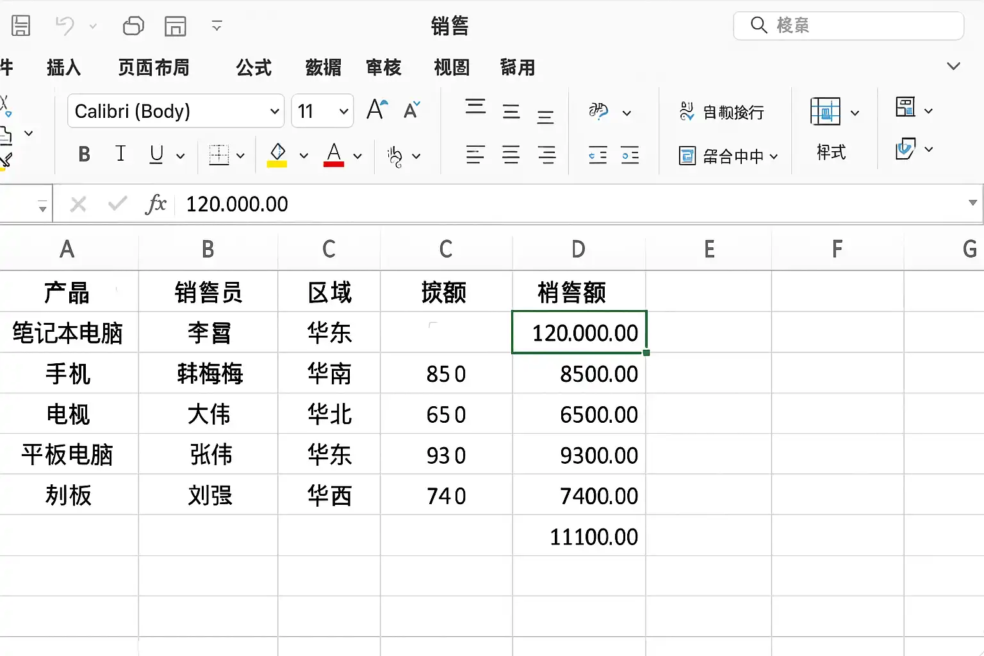
Task: Switch to the 公式 ribbon tab
Action: (254, 67)
